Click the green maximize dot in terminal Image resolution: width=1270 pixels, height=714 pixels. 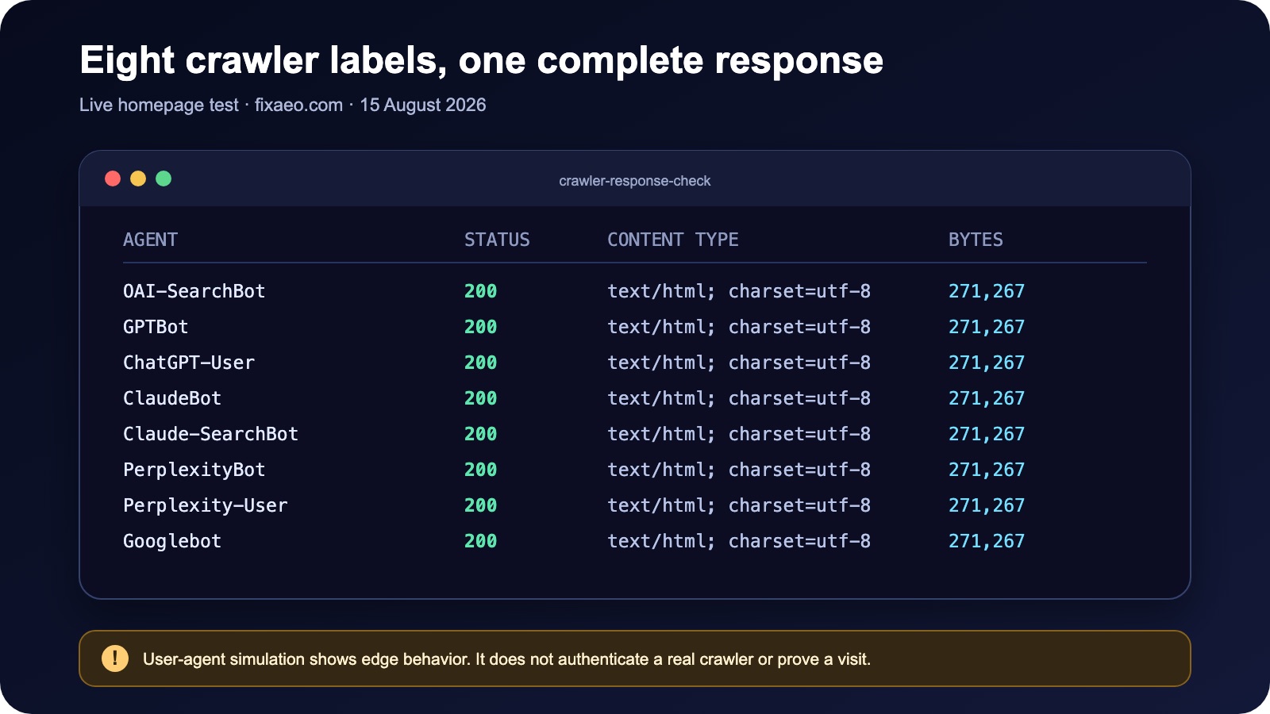(164, 178)
